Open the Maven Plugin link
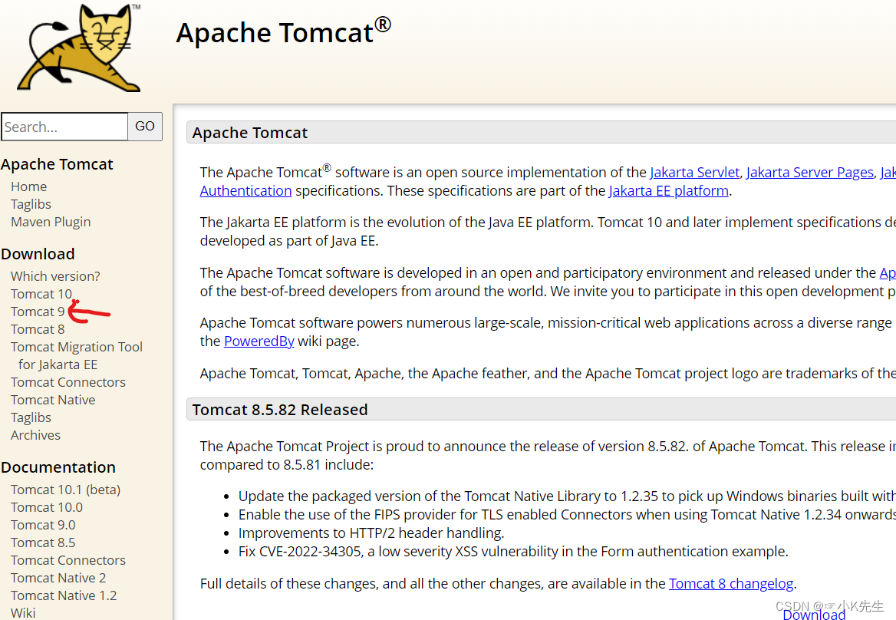This screenshot has height=620, width=896. [x=51, y=222]
